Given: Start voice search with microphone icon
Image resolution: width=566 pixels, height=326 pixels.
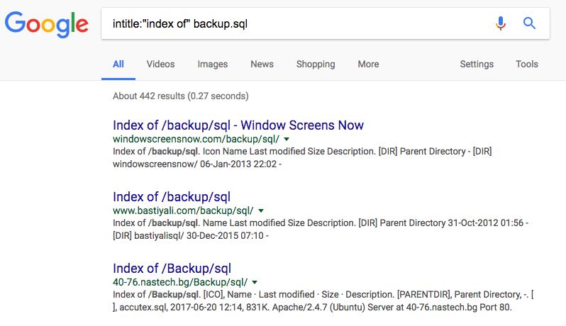Looking at the screenshot, I should pyautogui.click(x=500, y=23).
